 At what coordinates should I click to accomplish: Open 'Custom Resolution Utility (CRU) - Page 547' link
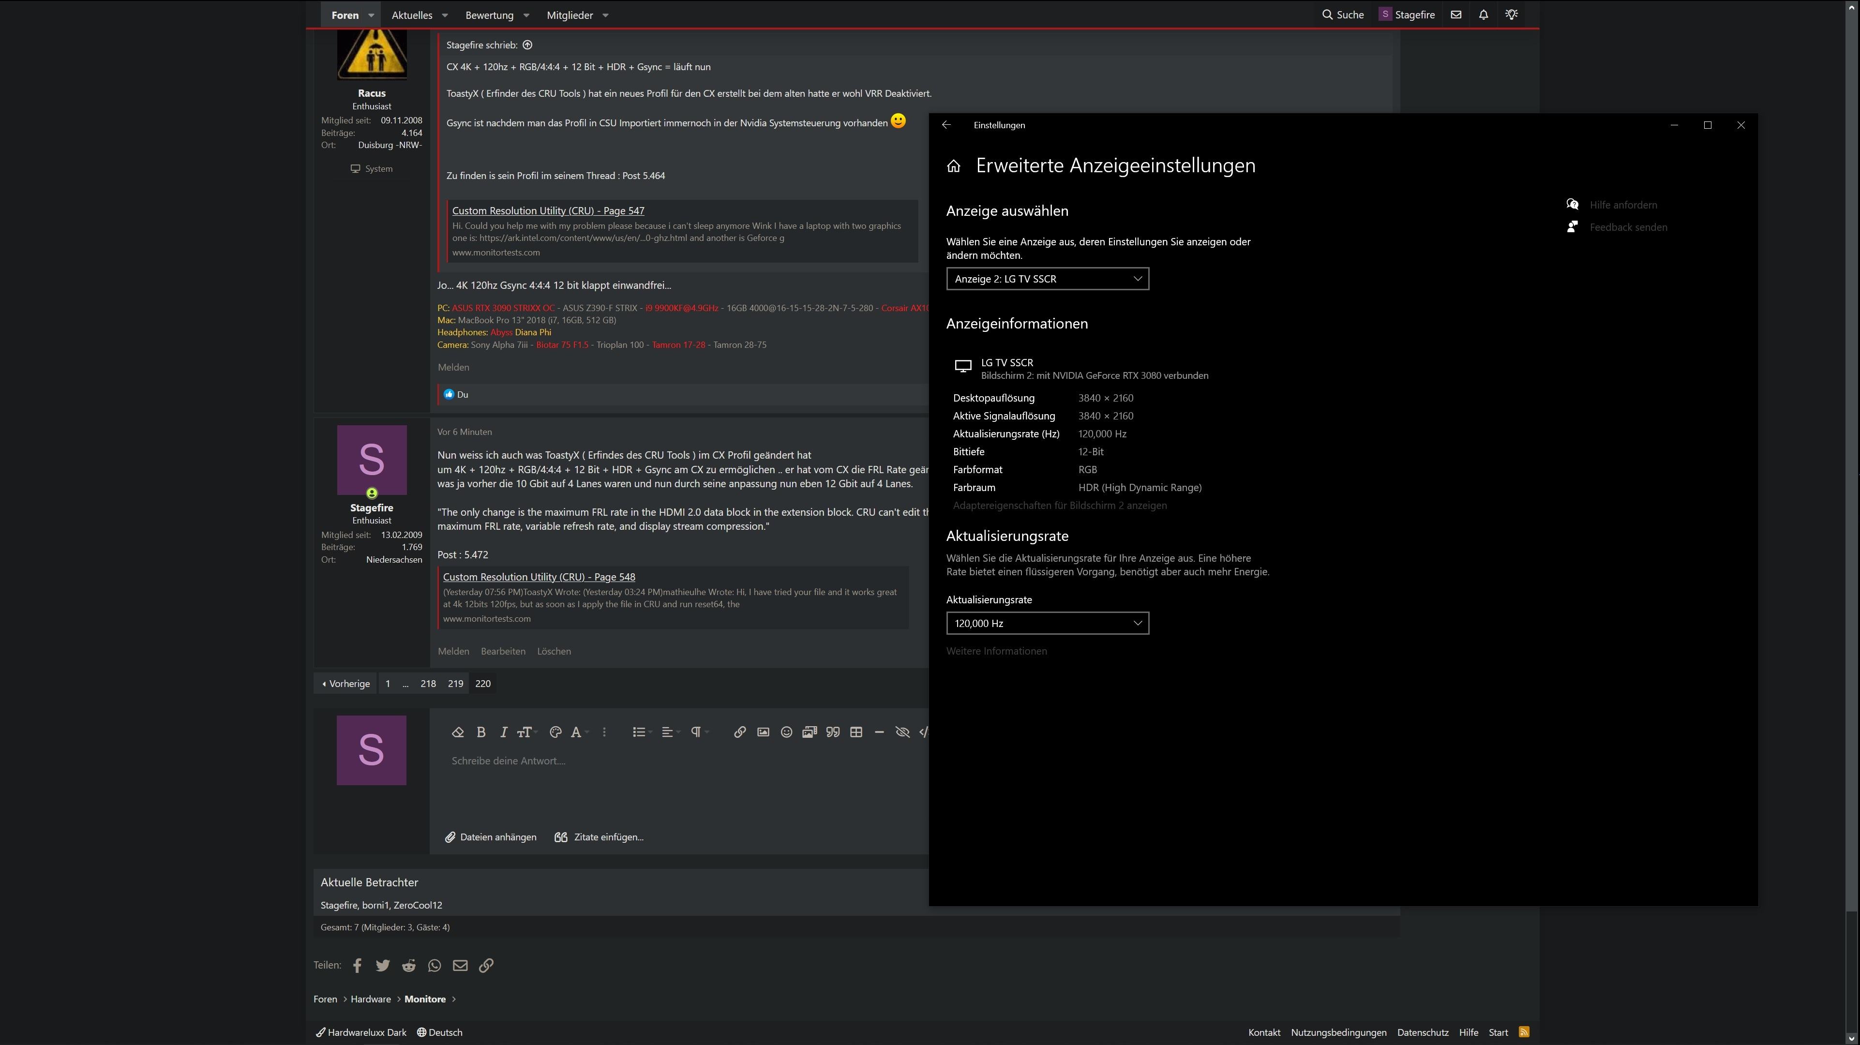(x=548, y=211)
